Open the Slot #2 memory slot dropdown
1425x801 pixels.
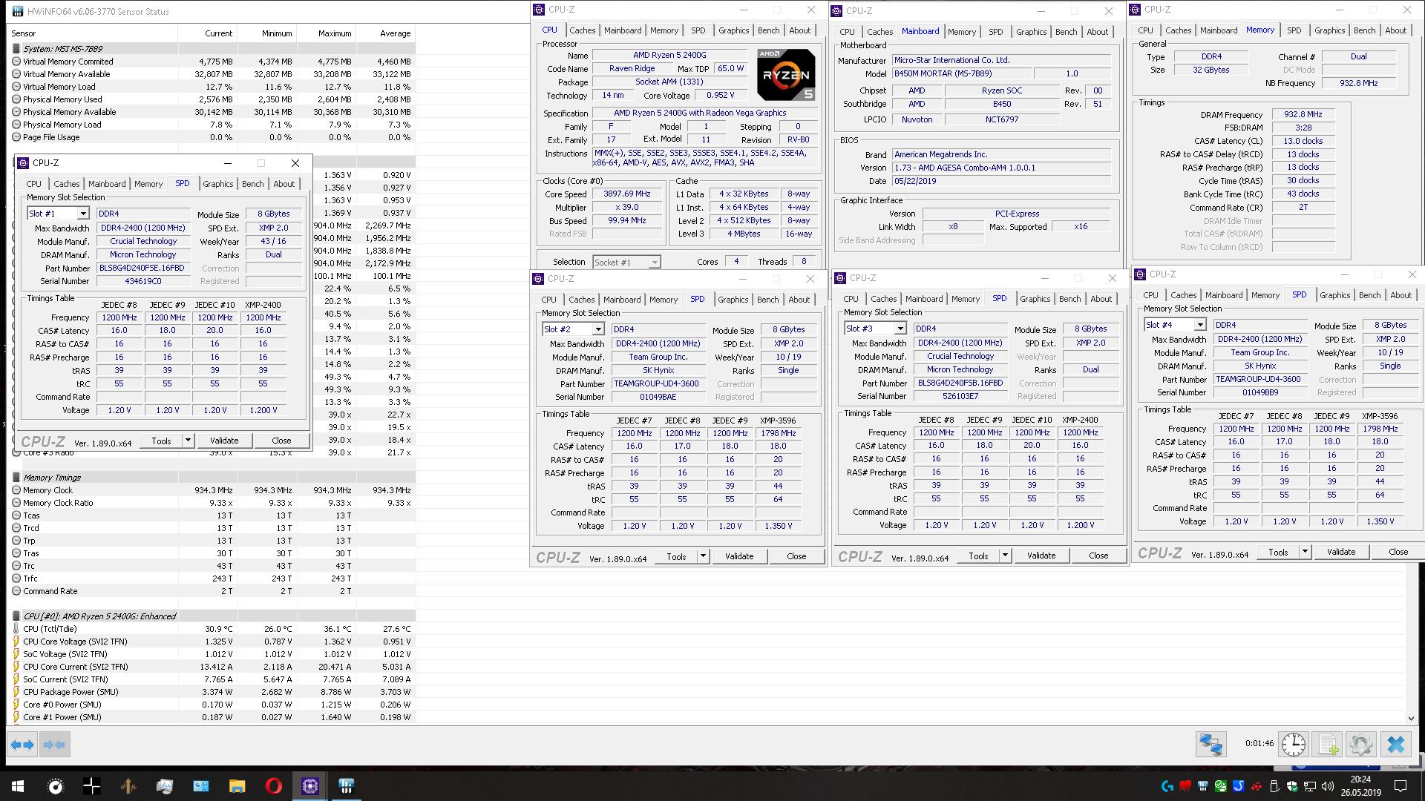[597, 329]
